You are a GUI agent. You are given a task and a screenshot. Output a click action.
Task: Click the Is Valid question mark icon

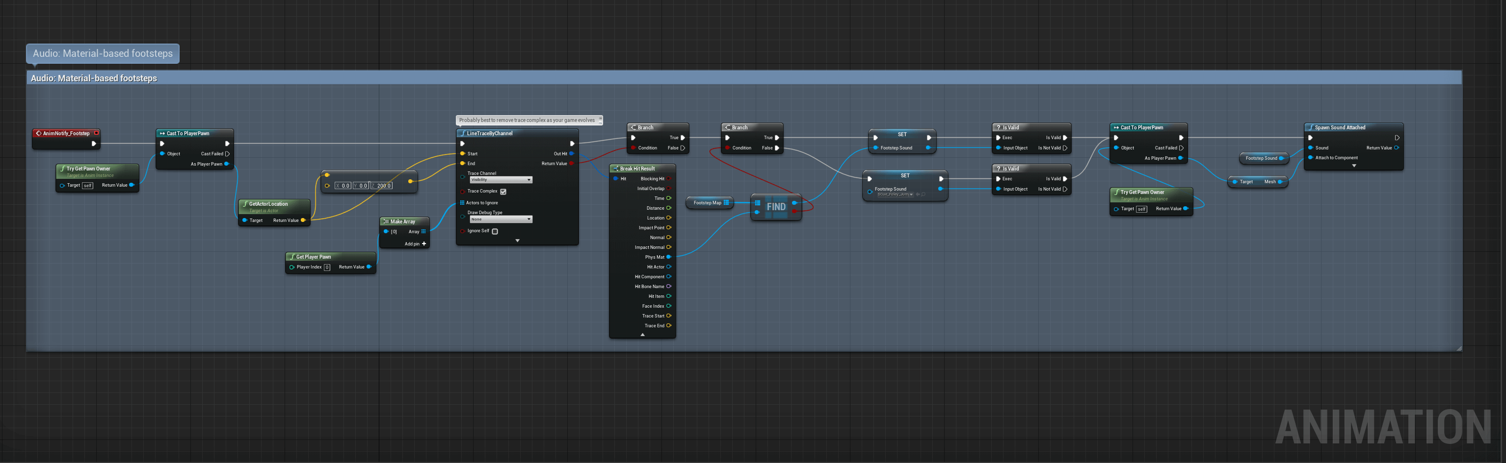point(999,127)
